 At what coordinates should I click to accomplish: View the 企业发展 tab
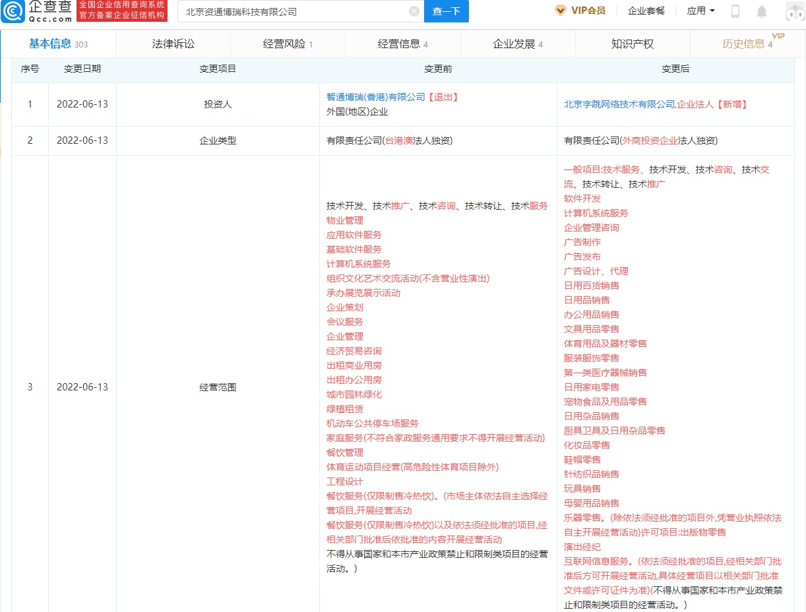click(518, 44)
